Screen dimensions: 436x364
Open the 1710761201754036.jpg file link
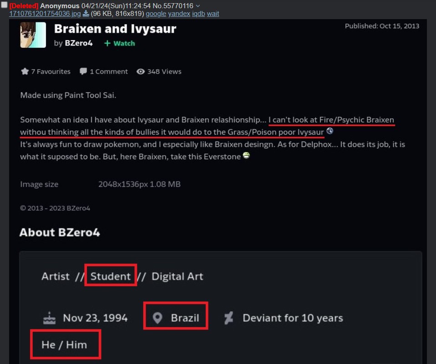tap(45, 14)
